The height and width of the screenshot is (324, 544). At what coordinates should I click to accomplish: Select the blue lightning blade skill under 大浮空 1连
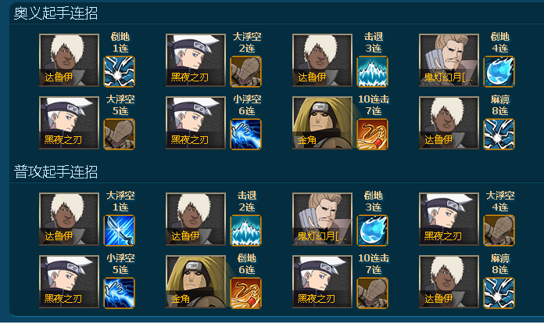(x=120, y=231)
